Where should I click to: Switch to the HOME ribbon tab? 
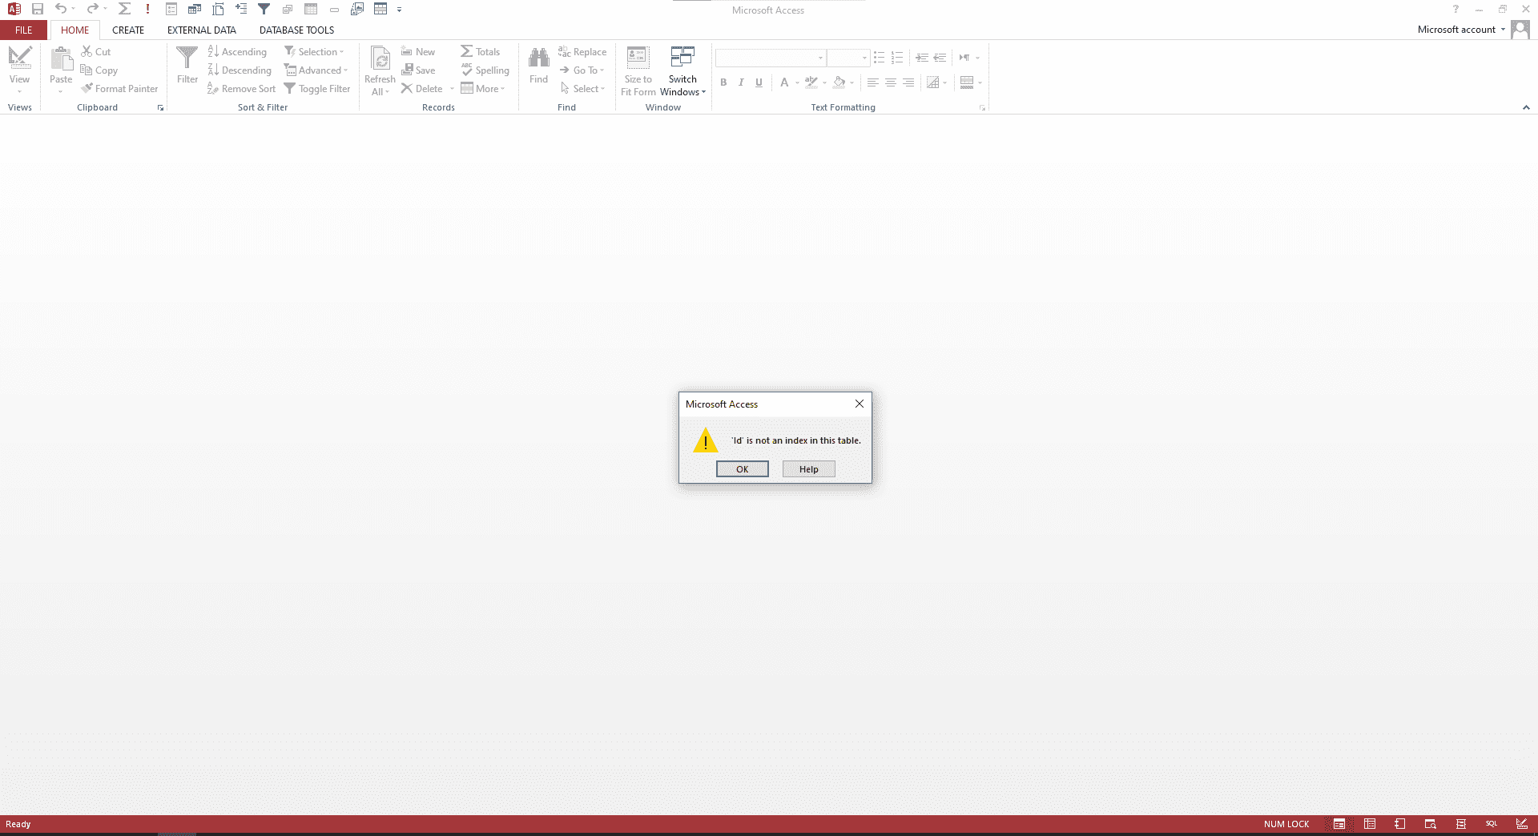[x=75, y=30]
